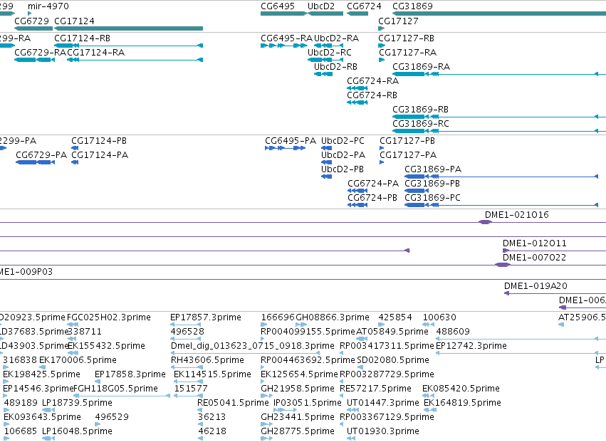Click the UbcD2-PB protein label

343,169
